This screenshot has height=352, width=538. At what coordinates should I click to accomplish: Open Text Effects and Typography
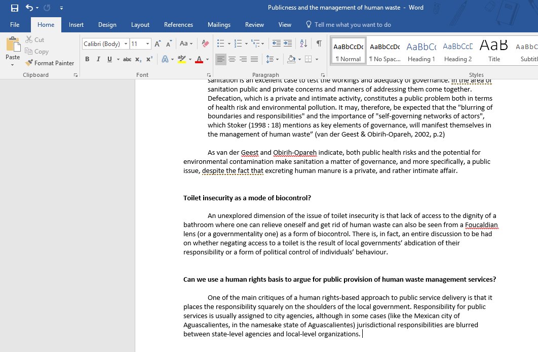[x=165, y=59]
